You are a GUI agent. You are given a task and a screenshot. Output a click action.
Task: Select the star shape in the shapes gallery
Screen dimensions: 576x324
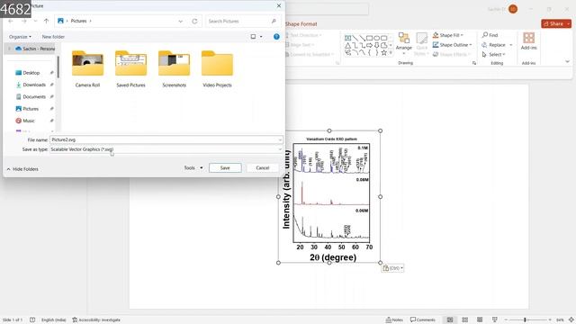pos(384,52)
